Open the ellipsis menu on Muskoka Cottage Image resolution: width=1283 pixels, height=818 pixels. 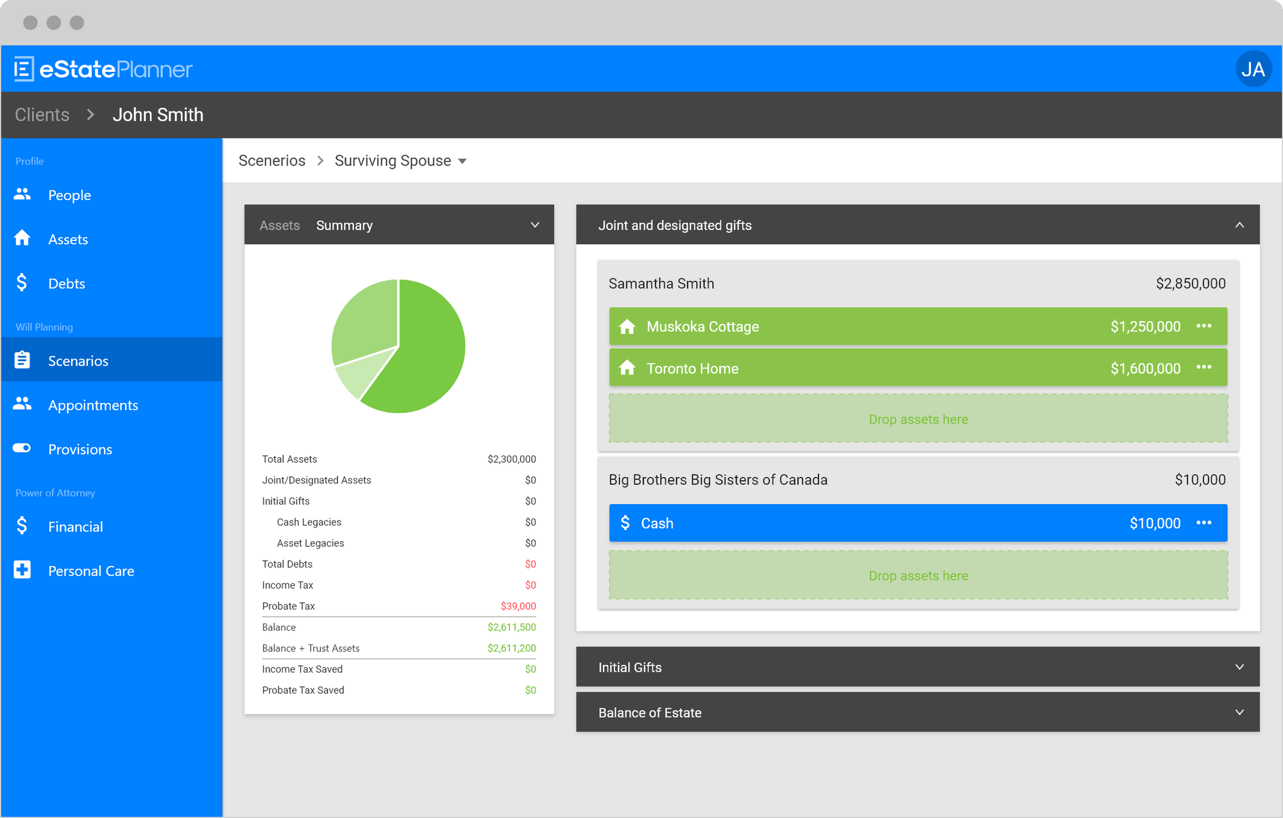[1205, 326]
